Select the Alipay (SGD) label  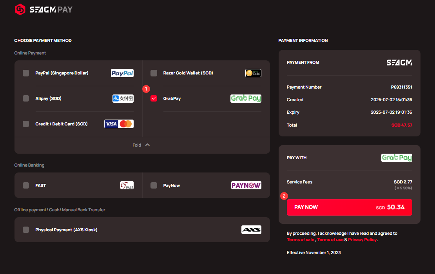[48, 98]
